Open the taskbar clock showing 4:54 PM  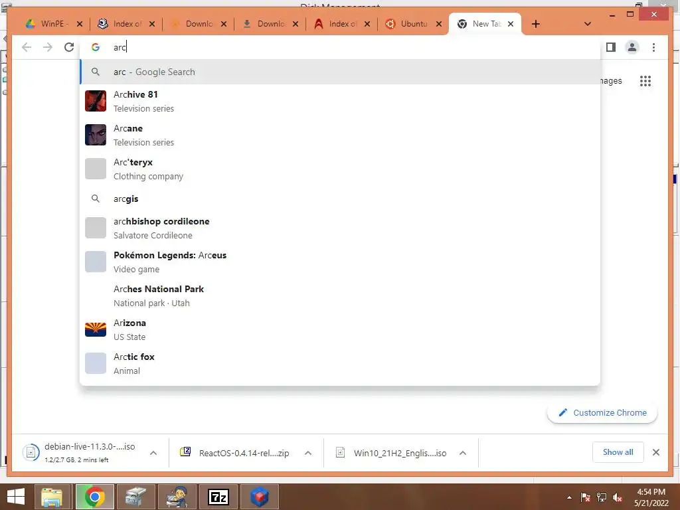click(x=651, y=497)
